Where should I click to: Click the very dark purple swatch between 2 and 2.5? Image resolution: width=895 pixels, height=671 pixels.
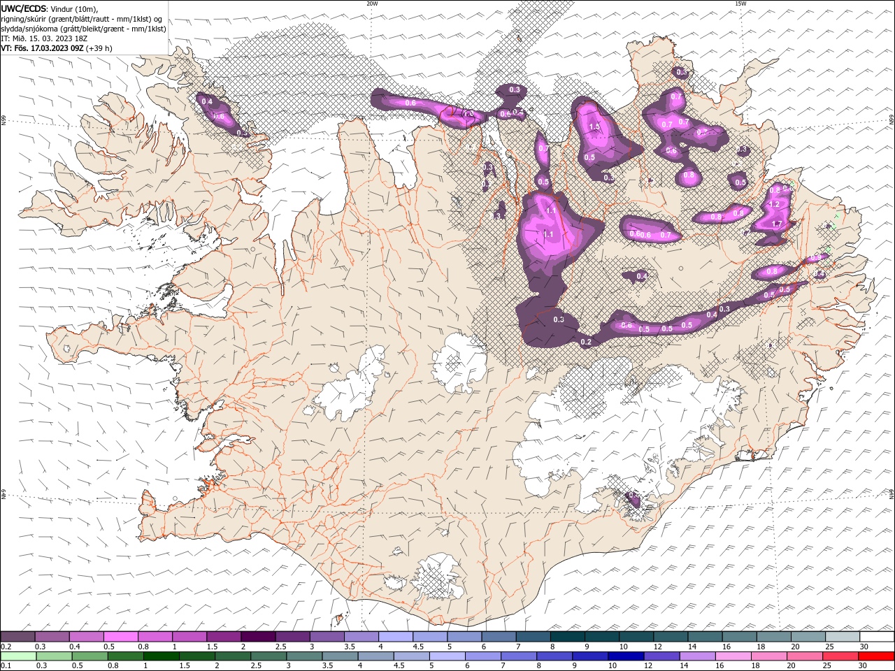(258, 636)
